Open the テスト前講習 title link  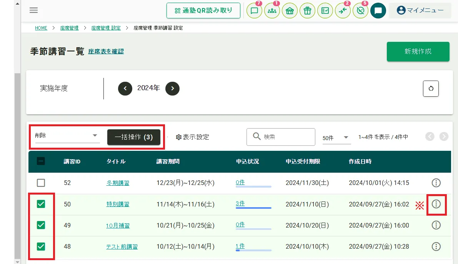pyautogui.click(x=122, y=247)
